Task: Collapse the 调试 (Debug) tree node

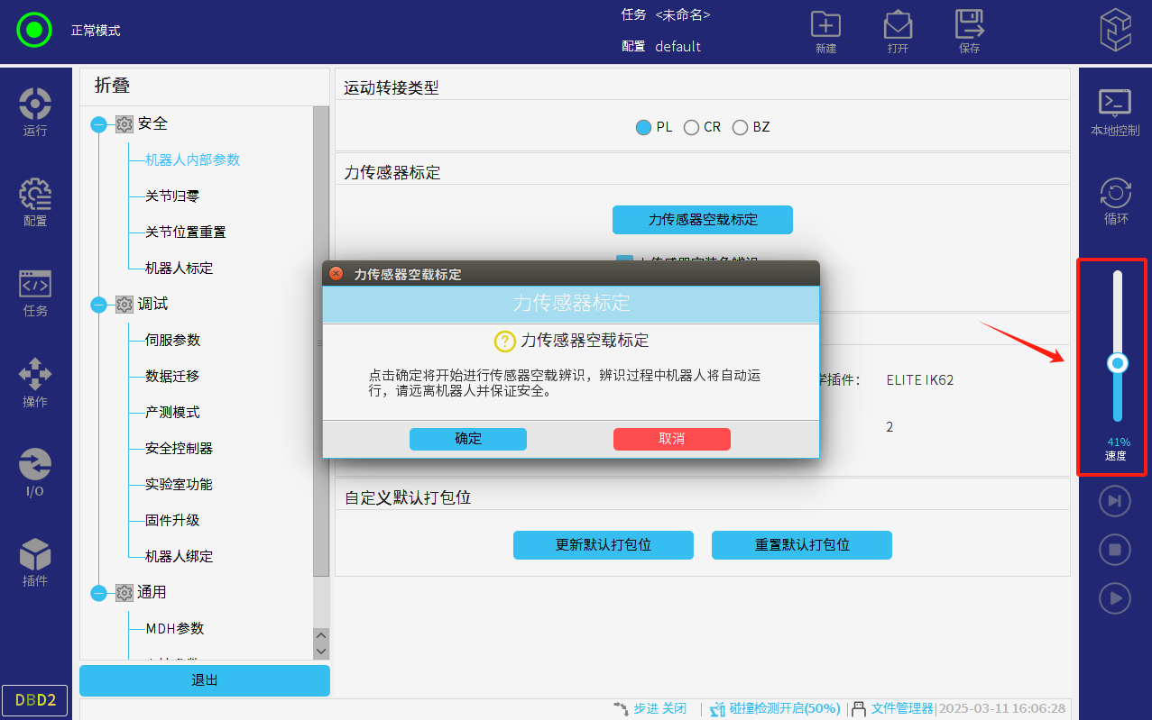Action: tap(99, 305)
